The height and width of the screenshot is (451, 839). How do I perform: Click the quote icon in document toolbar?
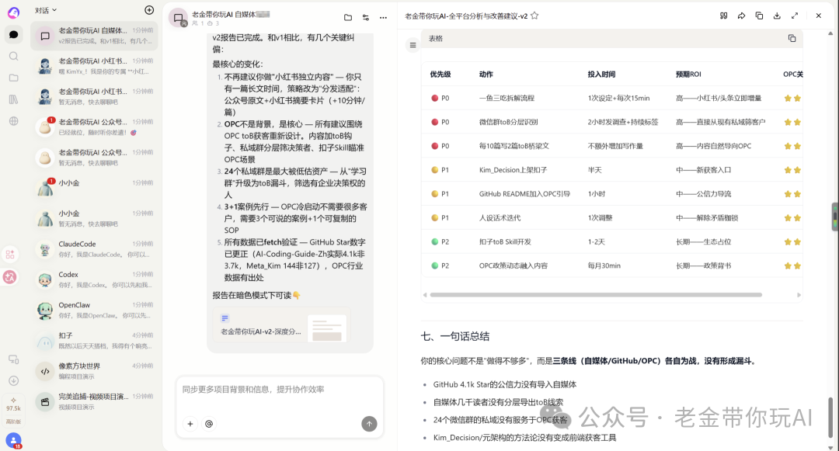click(x=723, y=16)
